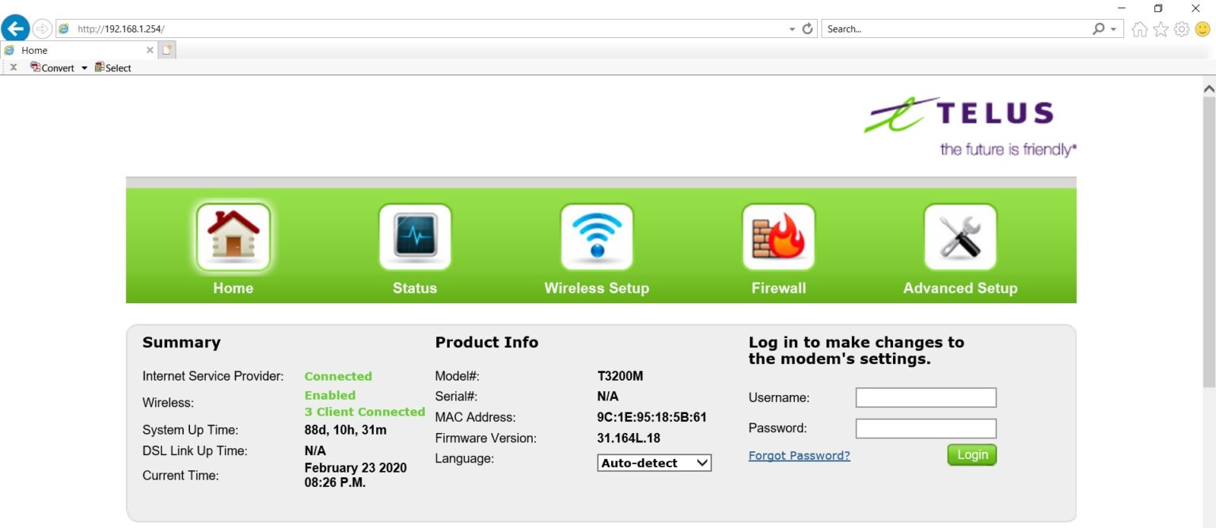Open a new blank browser tab
1216x528 pixels.
pos(167,50)
